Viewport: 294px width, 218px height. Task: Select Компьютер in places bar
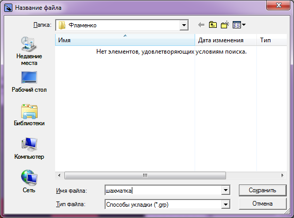pyautogui.click(x=29, y=148)
